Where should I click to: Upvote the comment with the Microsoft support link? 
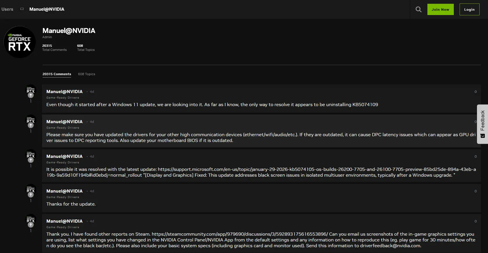(31, 160)
